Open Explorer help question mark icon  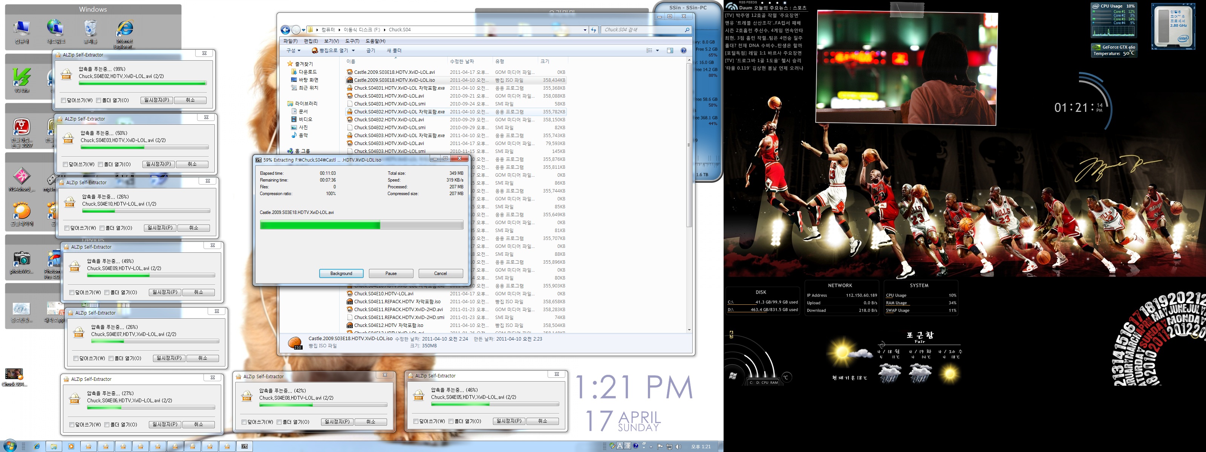tap(684, 50)
